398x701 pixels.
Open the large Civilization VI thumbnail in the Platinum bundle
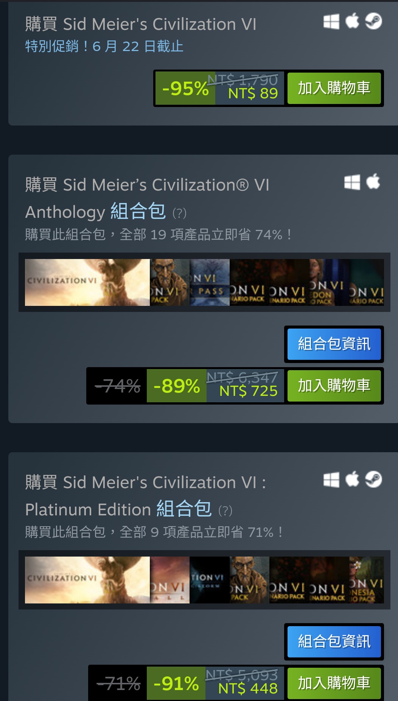(87, 580)
